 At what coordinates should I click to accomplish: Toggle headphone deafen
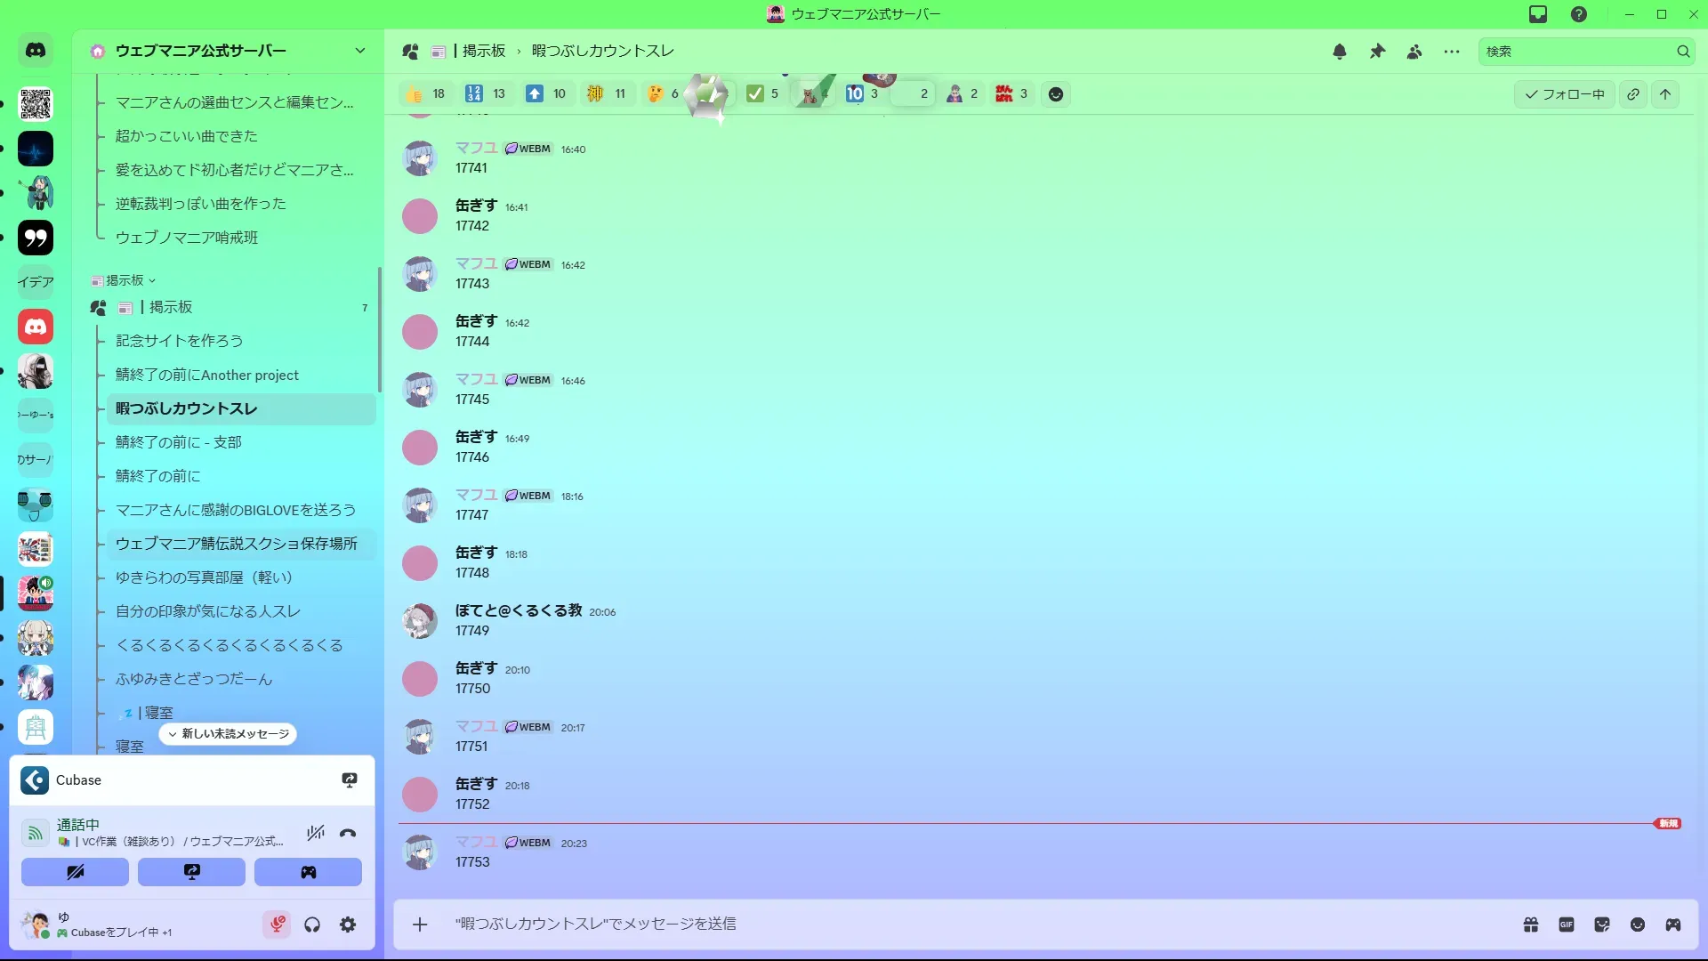[x=312, y=925]
